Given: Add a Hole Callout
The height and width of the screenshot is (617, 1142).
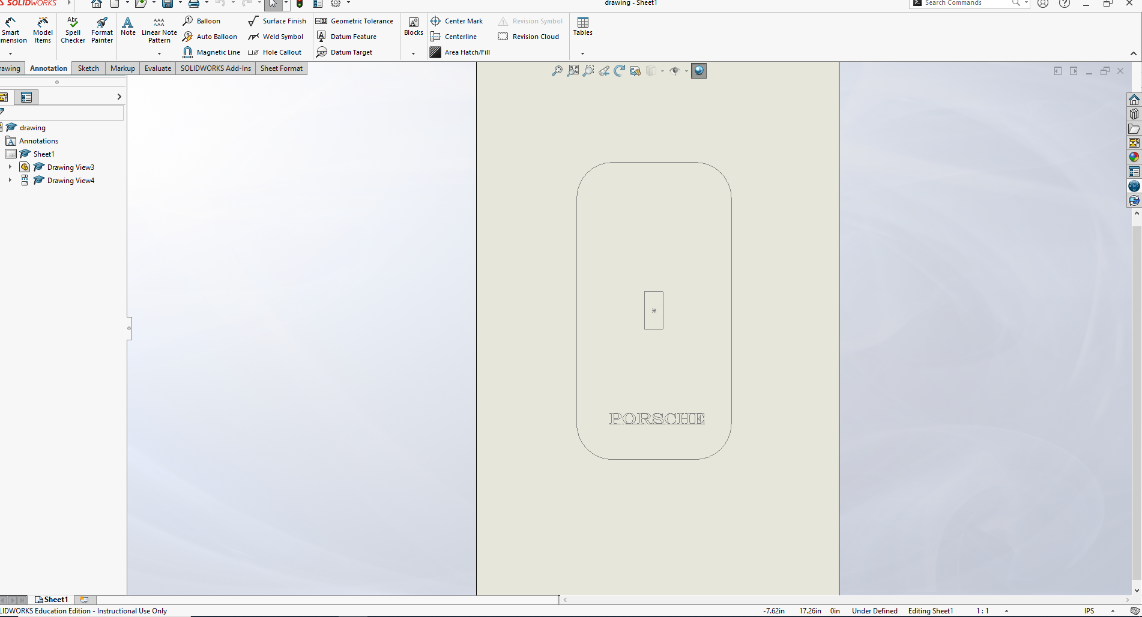Looking at the screenshot, I should (x=275, y=52).
